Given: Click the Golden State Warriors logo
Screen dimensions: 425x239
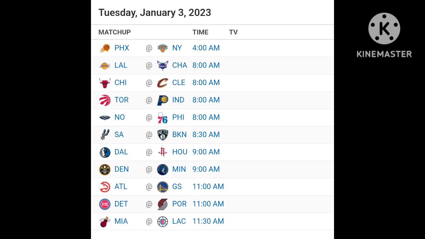Looking at the screenshot, I should pos(163,187).
